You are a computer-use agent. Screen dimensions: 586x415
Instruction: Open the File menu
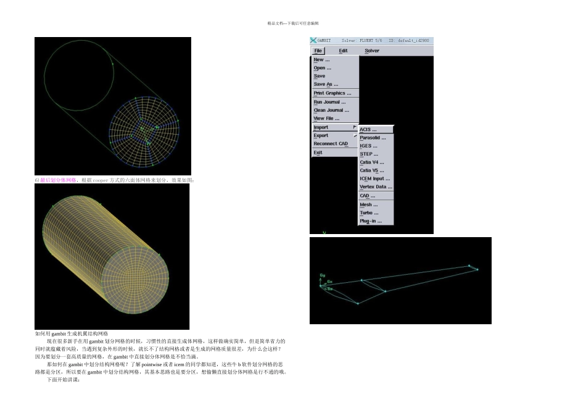[x=318, y=51]
